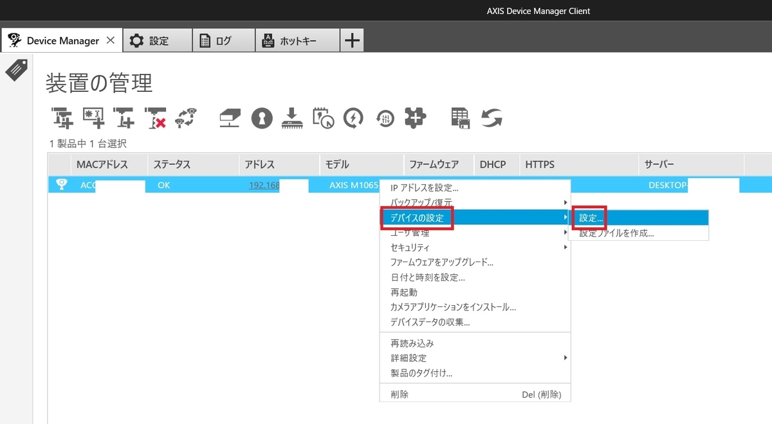Click 設定... in the submenu
772x424 pixels.
point(638,218)
